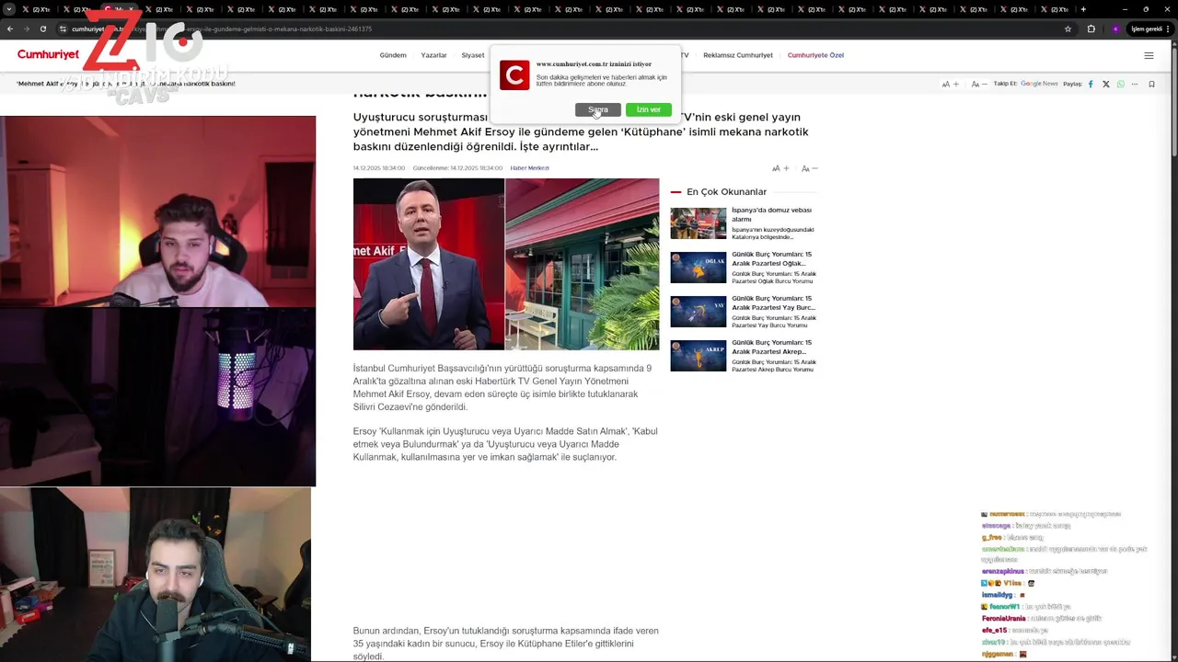
Task: Click the Takip Et label
Action: [x=1006, y=84]
